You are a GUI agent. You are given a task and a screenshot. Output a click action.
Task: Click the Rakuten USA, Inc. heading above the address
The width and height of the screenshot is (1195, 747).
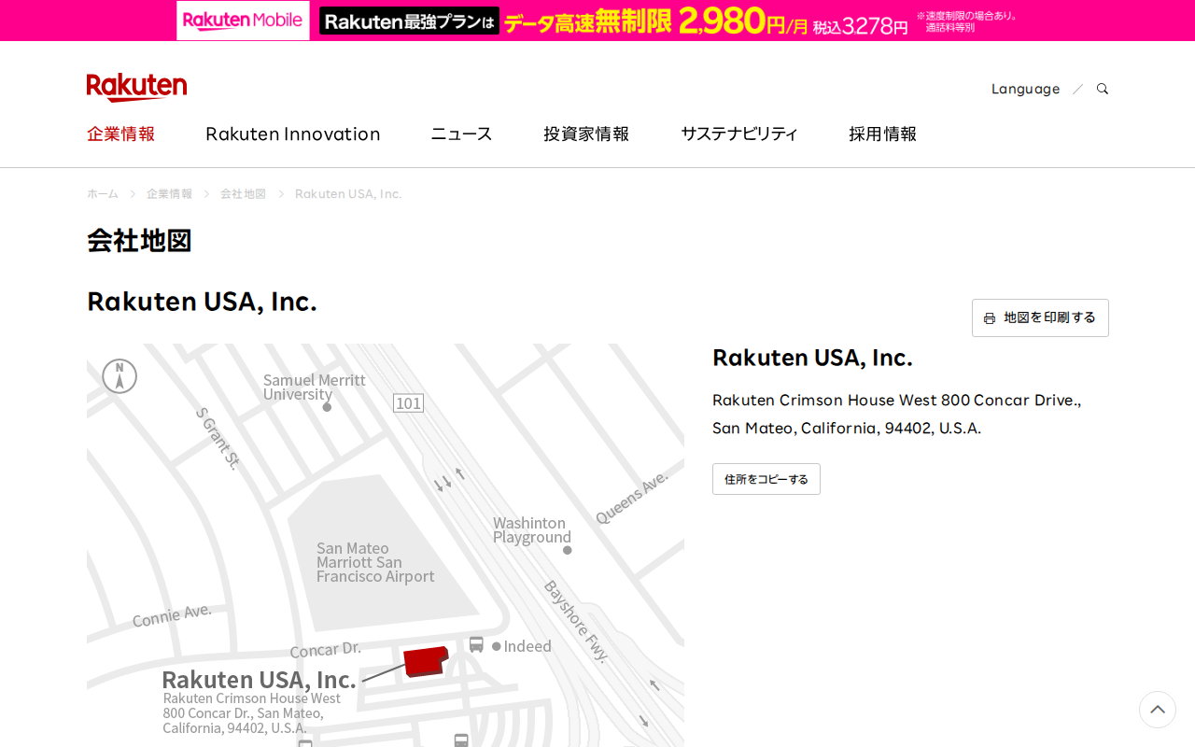(x=812, y=358)
